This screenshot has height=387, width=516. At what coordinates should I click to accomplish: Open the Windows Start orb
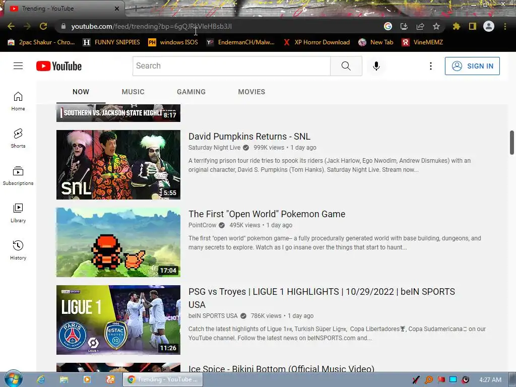click(x=13, y=379)
